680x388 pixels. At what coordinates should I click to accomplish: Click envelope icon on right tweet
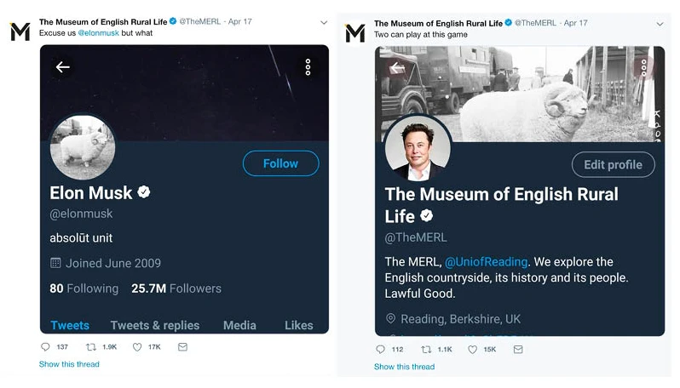point(517,350)
